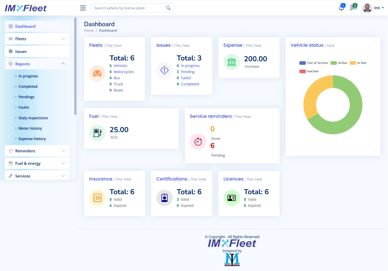388x271 pixels.
Task: Open the messages icon in the header
Action: [x=354, y=8]
